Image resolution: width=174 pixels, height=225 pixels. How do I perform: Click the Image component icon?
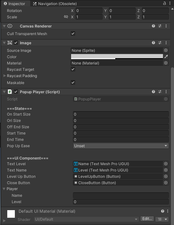10,43
